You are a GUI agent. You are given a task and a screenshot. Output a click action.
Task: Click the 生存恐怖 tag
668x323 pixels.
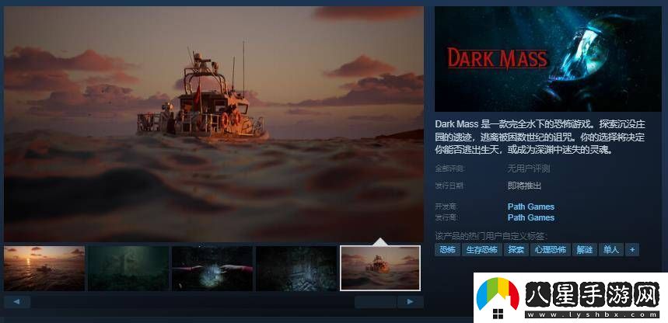482,249
